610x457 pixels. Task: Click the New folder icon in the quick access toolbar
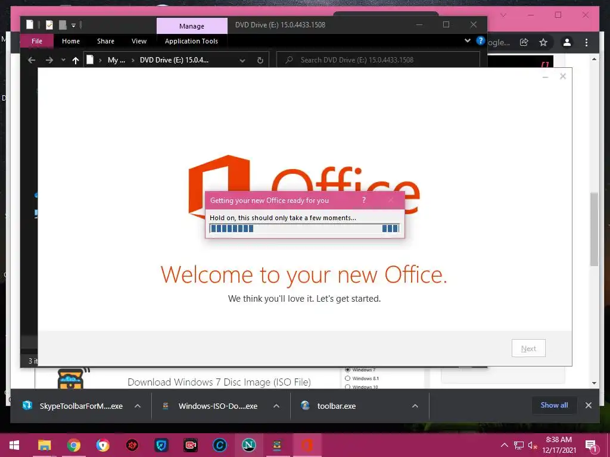click(x=63, y=25)
